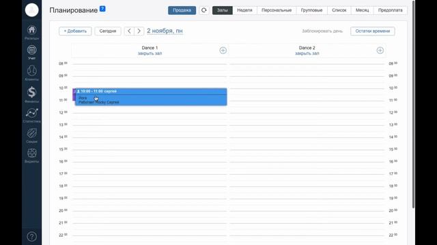Open the 10:00 - 11:00 сергей event
The height and width of the screenshot is (245, 437).
click(x=151, y=97)
